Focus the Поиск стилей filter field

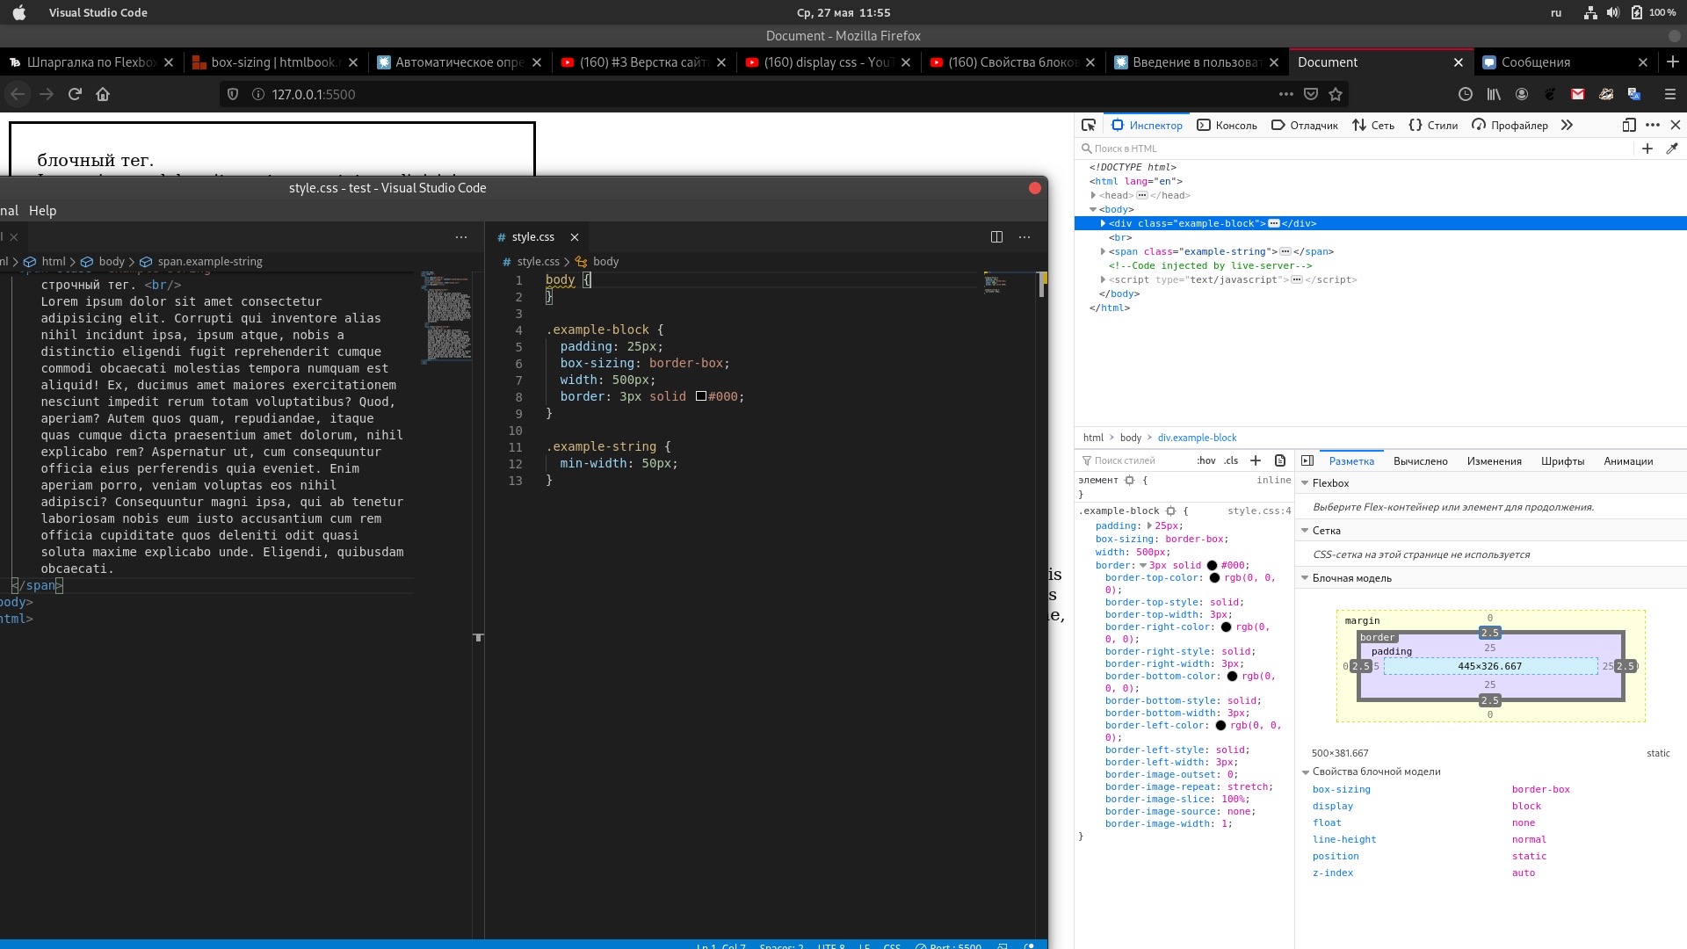point(1133,460)
